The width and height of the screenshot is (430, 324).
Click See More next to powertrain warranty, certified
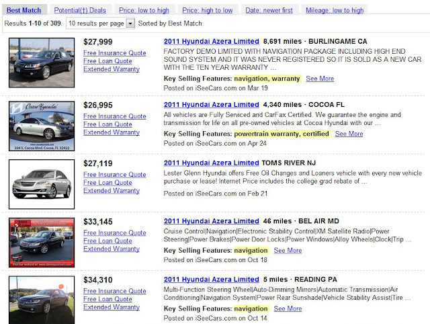tap(349, 134)
